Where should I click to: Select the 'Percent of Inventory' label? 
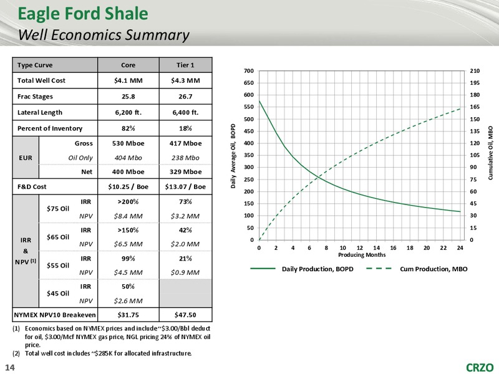(x=50, y=128)
